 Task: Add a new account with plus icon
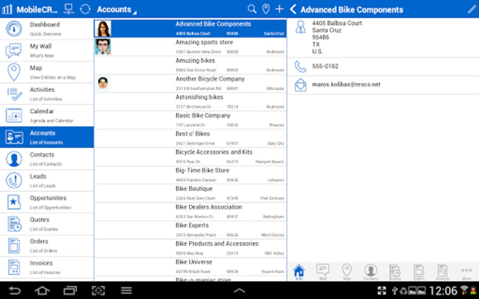279,9
